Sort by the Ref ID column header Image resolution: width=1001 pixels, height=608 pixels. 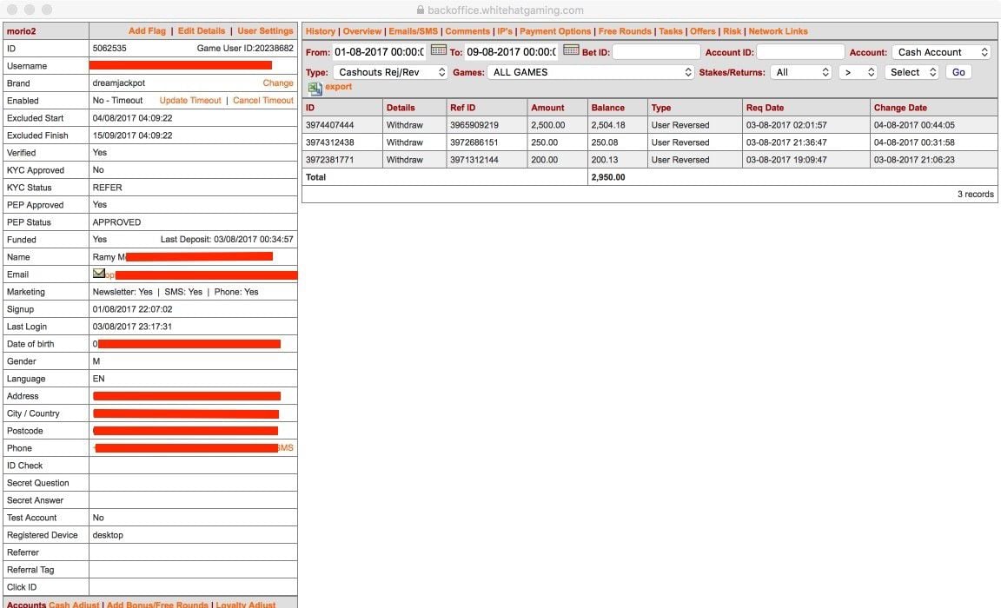pyautogui.click(x=463, y=108)
